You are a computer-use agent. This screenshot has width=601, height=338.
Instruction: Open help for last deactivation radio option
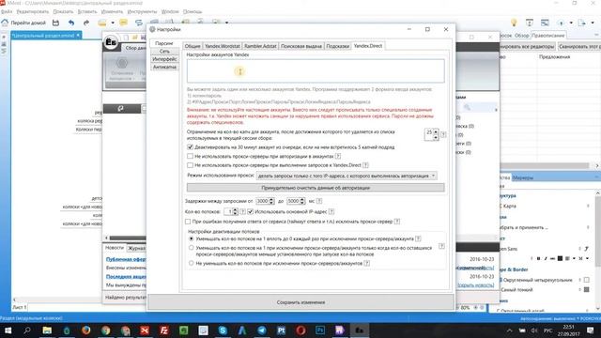(x=367, y=263)
